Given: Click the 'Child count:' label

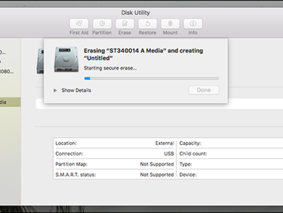Looking at the screenshot, I should pyautogui.click(x=193, y=154).
